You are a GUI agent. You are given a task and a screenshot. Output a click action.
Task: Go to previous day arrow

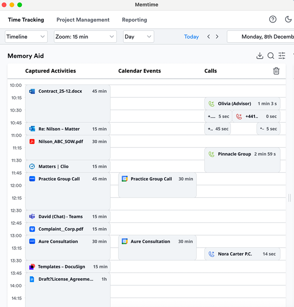208,36
